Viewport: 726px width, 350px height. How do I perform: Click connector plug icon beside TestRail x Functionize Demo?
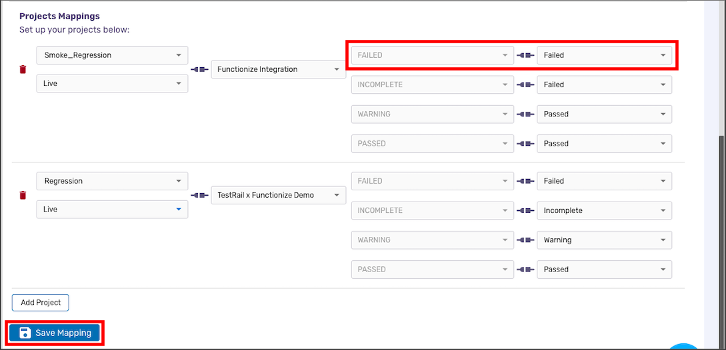coord(199,195)
